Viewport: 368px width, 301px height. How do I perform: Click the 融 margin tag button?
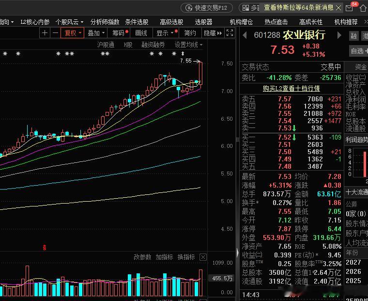point(353,36)
